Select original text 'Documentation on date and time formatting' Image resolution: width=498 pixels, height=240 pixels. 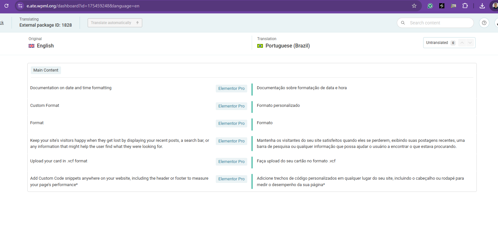pyautogui.click(x=71, y=88)
